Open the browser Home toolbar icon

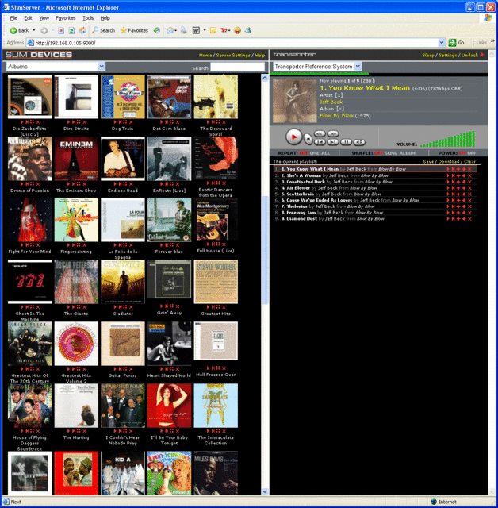pos(82,30)
